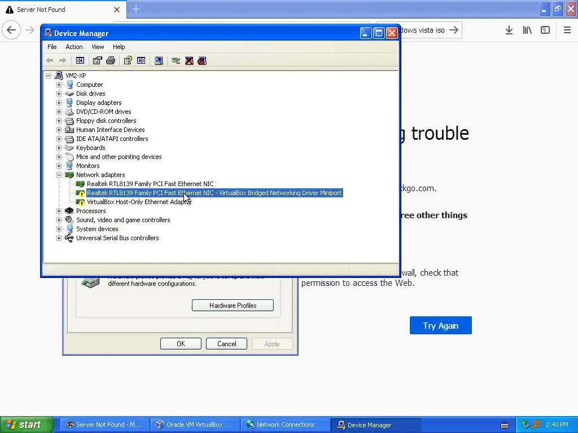Open the Firefox hamburger menu
Viewport: 578px width, 433px height.
click(567, 30)
